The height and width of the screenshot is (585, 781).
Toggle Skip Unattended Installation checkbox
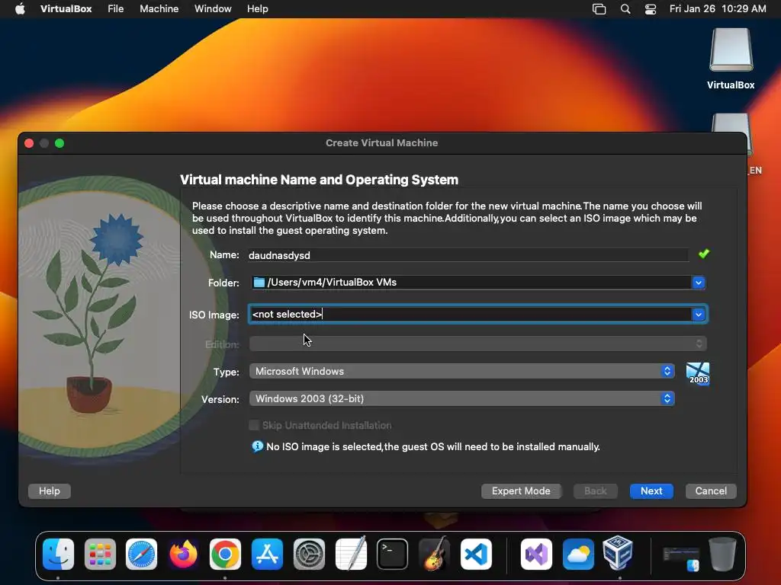pos(255,425)
